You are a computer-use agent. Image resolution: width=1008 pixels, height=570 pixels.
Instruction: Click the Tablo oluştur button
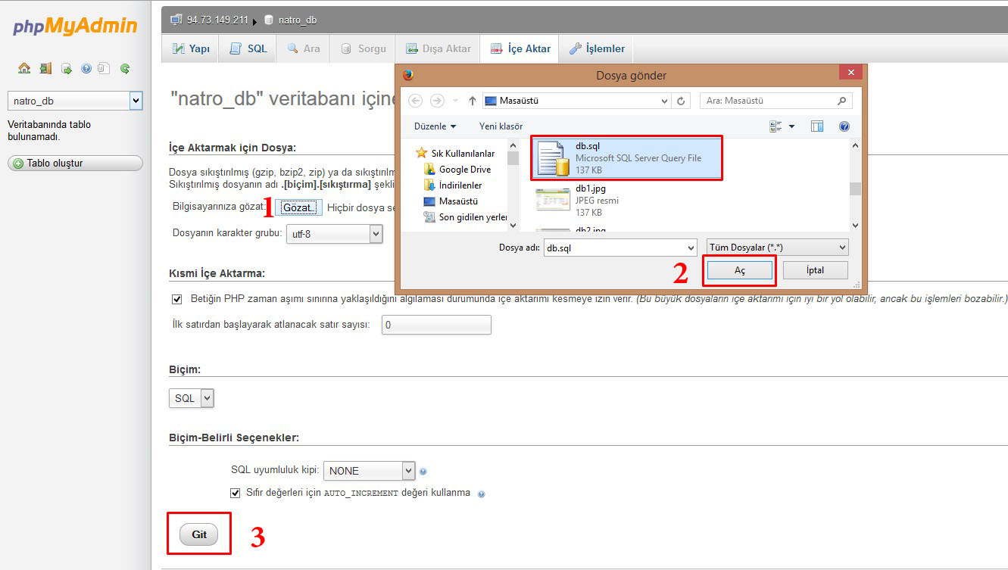(x=75, y=163)
